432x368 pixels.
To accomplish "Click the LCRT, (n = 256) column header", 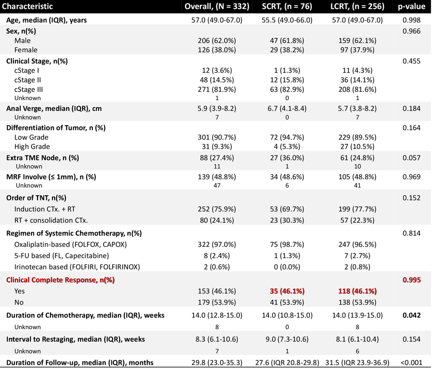I will pos(356,7).
